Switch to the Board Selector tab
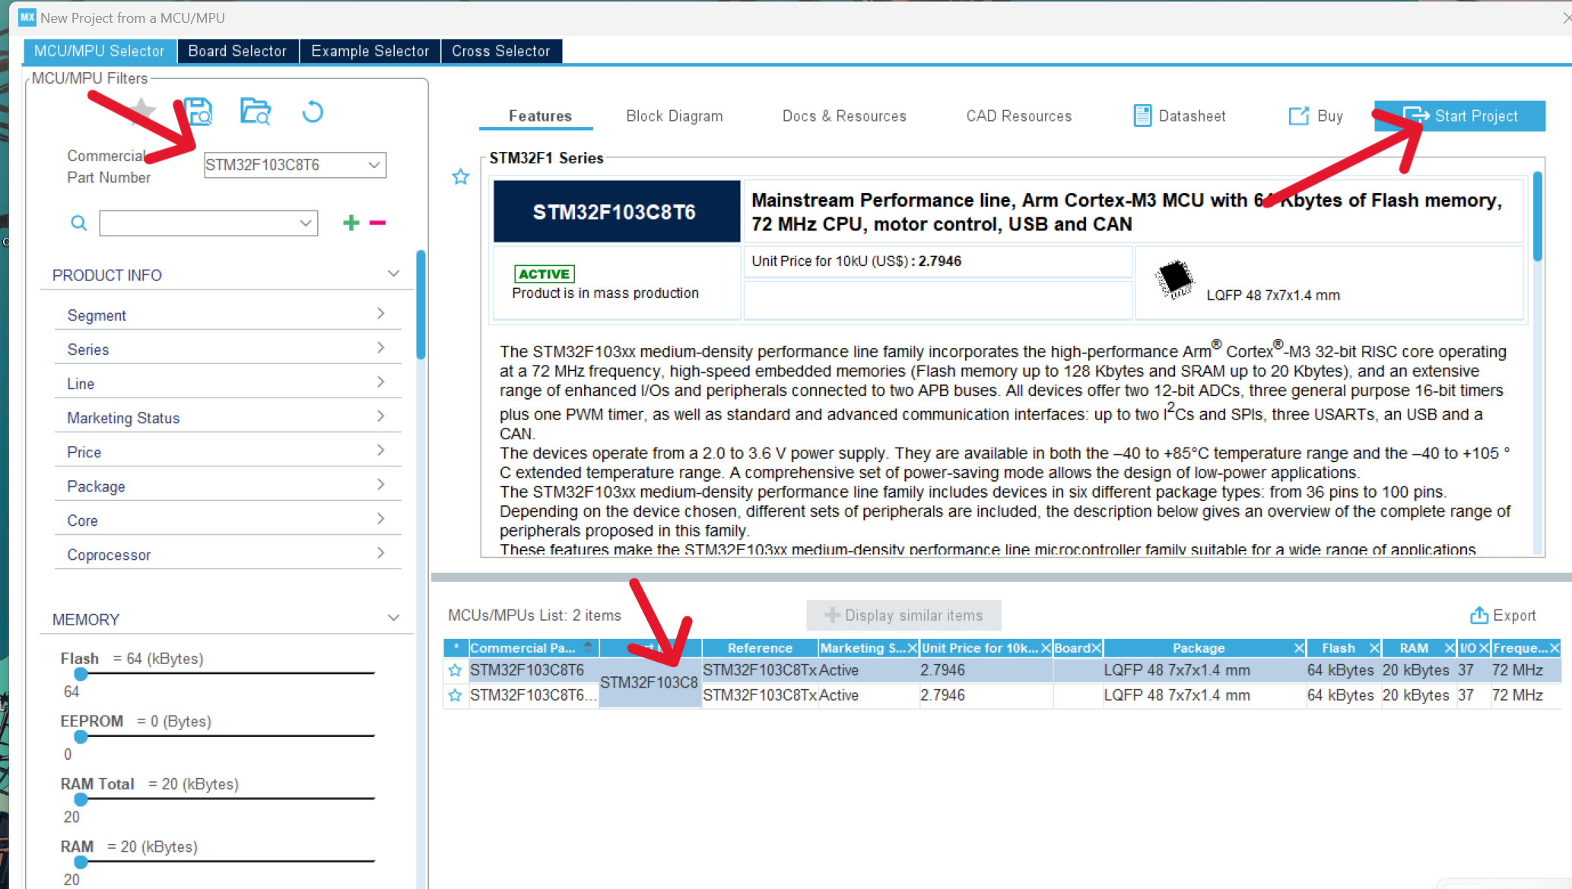The width and height of the screenshot is (1572, 889). point(237,51)
